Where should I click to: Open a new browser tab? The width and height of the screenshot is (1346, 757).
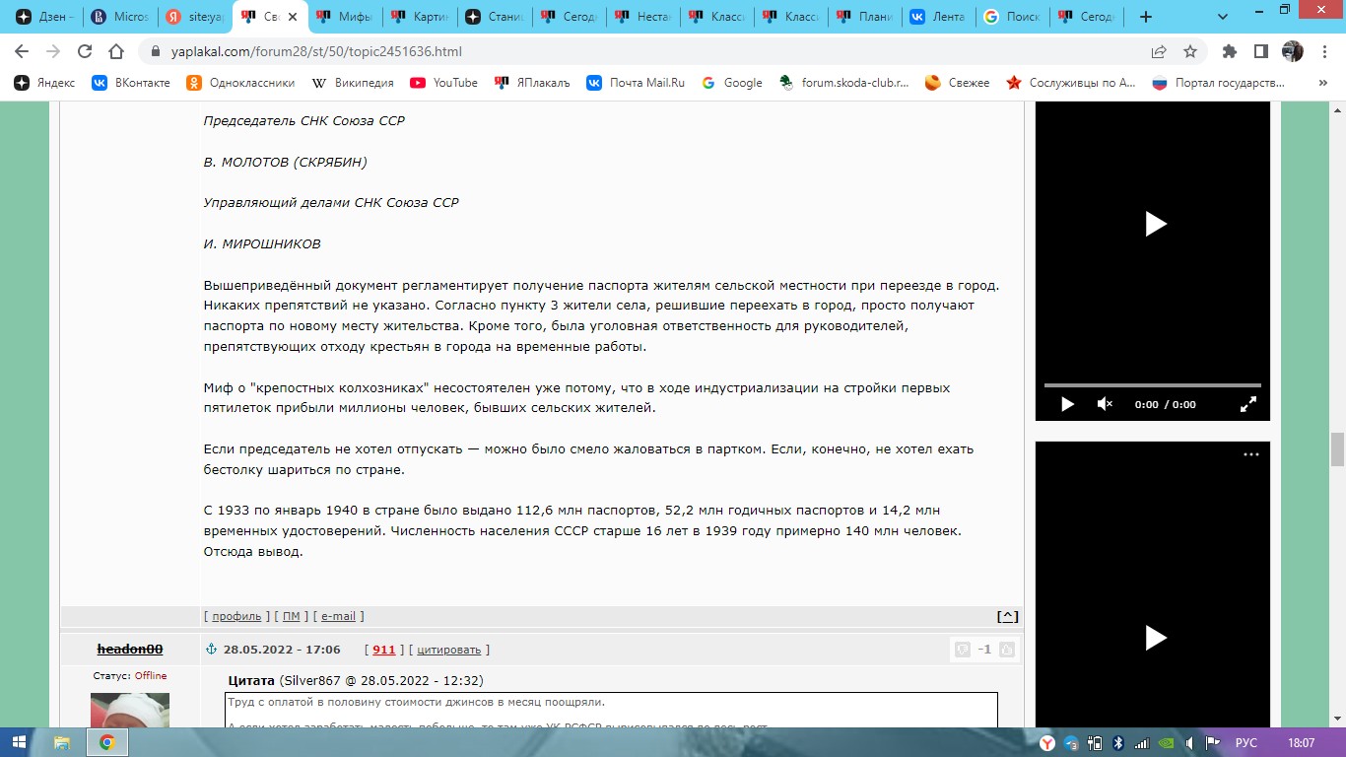tap(1145, 17)
